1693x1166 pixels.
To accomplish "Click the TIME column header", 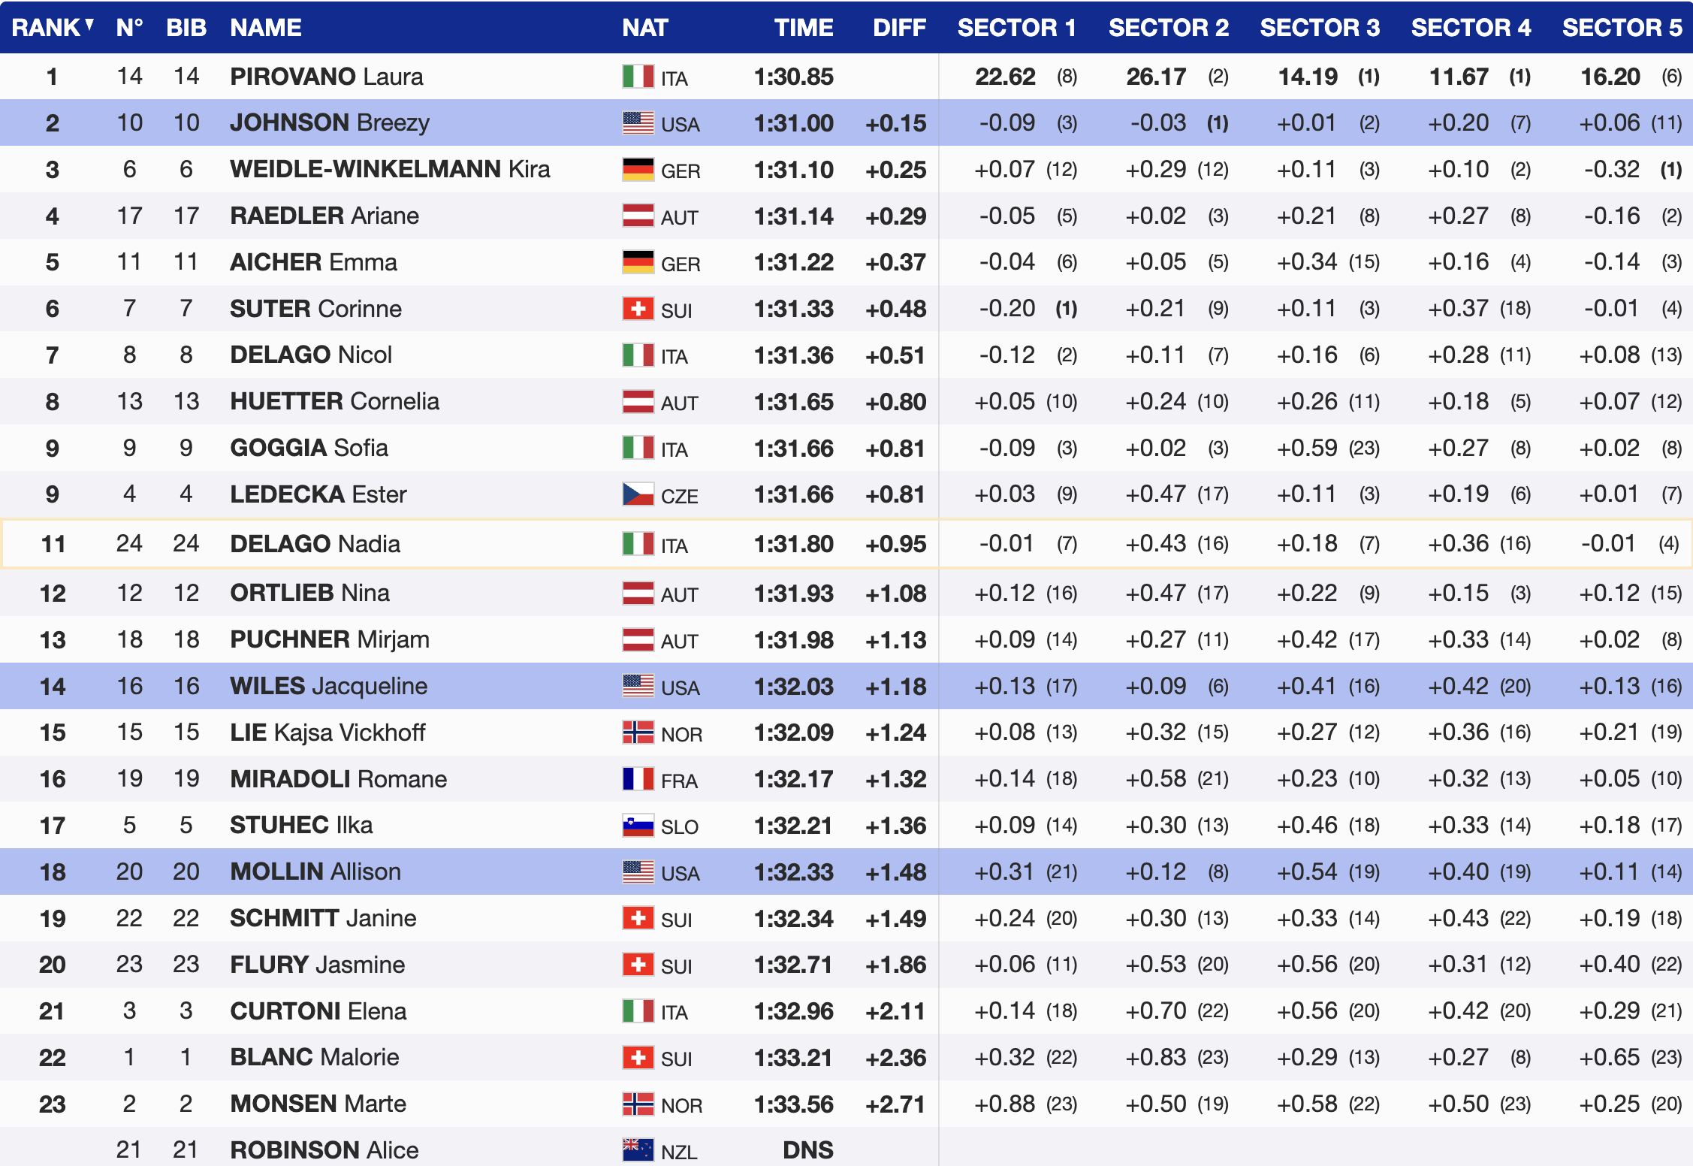I will click(x=803, y=28).
